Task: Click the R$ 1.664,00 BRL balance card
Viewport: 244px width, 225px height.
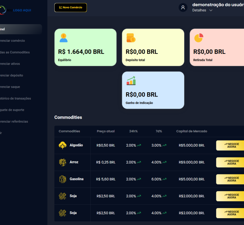Action: (85, 47)
